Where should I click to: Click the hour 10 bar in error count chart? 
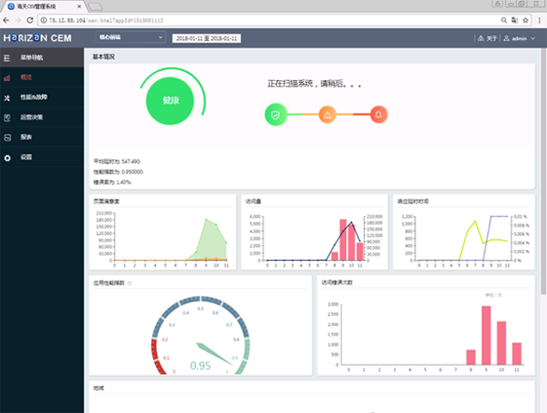501,343
